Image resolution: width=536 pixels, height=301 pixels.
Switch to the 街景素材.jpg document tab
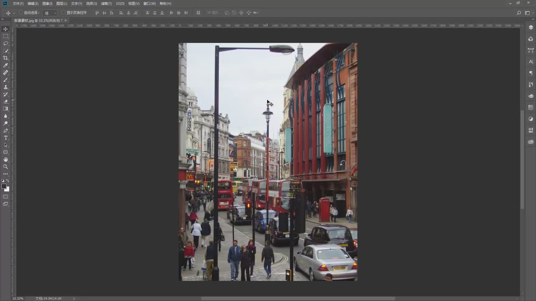click(38, 20)
